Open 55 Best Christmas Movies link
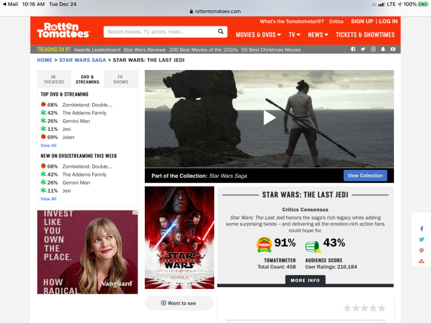 click(x=271, y=50)
